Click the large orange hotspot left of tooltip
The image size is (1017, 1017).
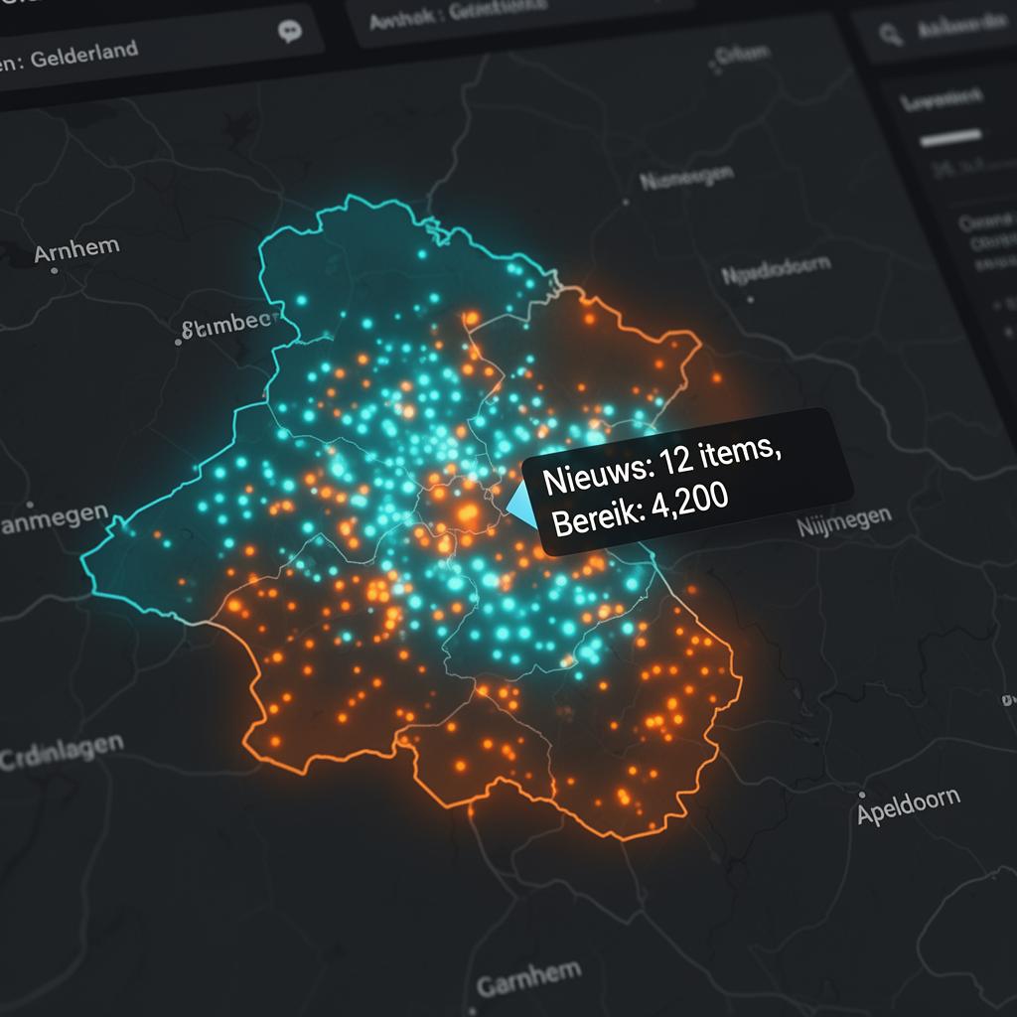coord(467,512)
